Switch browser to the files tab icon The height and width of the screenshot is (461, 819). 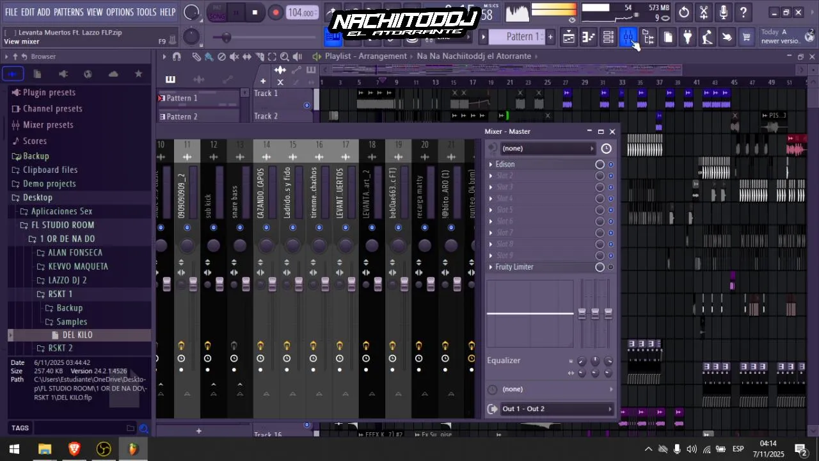click(x=37, y=74)
